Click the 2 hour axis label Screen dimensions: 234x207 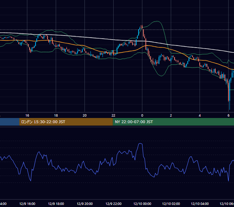tap(171, 116)
